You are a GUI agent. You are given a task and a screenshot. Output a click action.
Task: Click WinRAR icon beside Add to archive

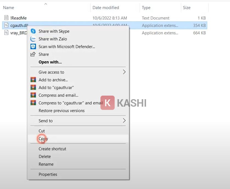coord(33,80)
